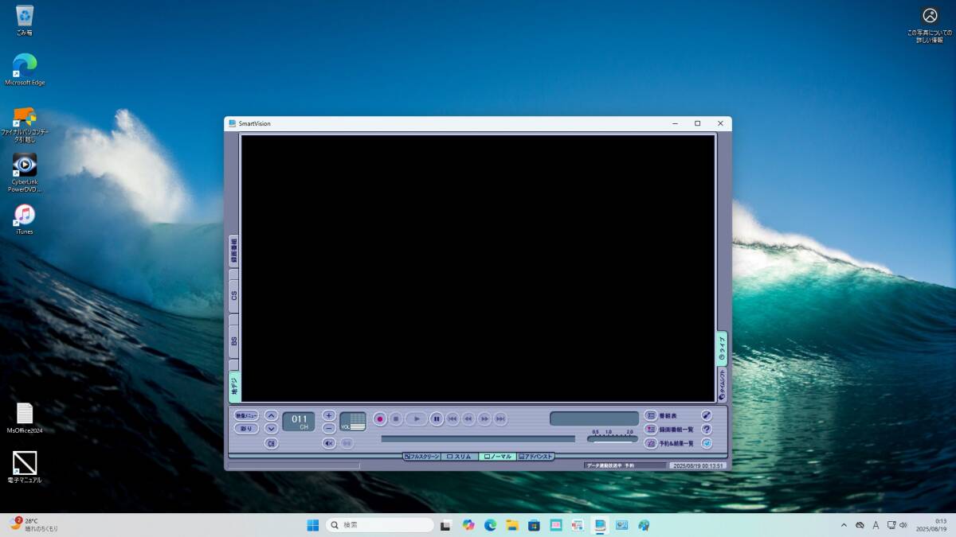
Task: Open the 番組表 program guide
Action: [661, 415]
